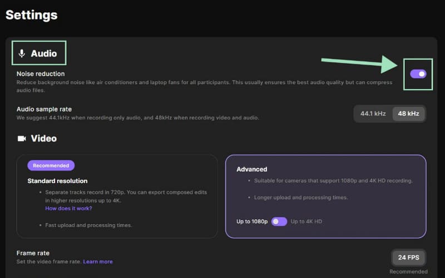Click the Noise reduction setting label
Image resolution: width=445 pixels, height=278 pixels.
click(41, 74)
